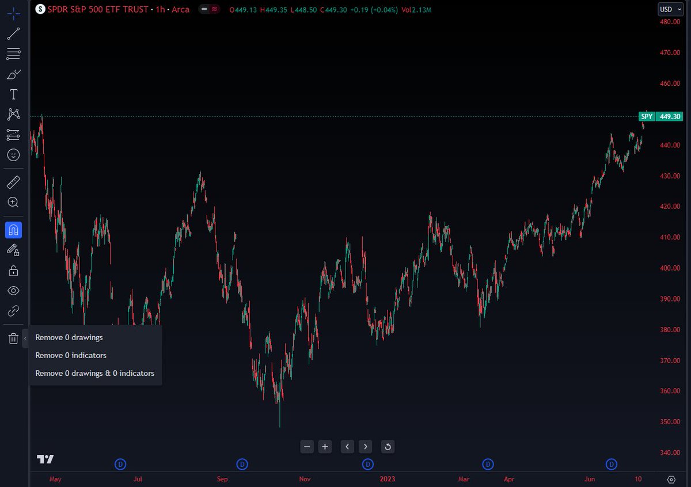The height and width of the screenshot is (487, 691).
Task: Click the dividend marker near March
Action: pos(488,464)
